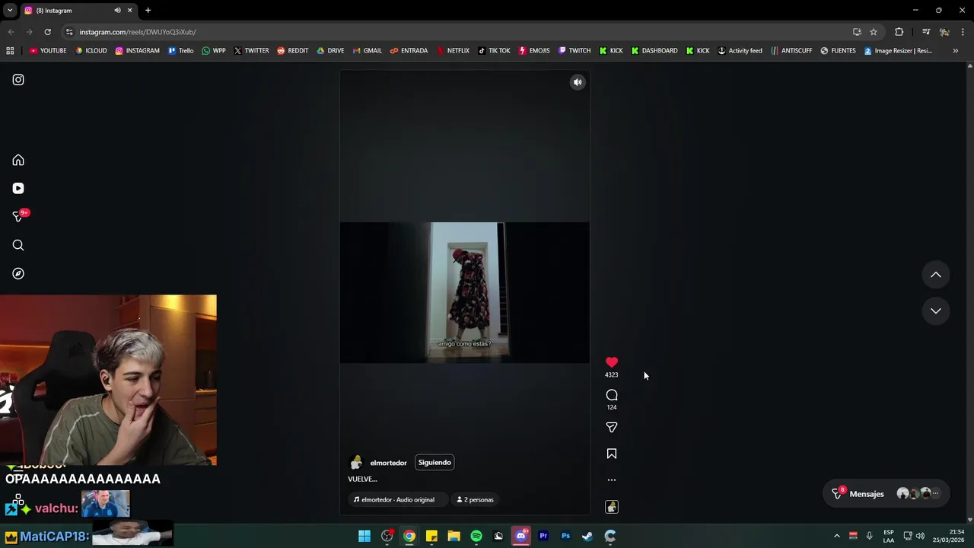Open the DRIVE bookmark

coord(330,51)
